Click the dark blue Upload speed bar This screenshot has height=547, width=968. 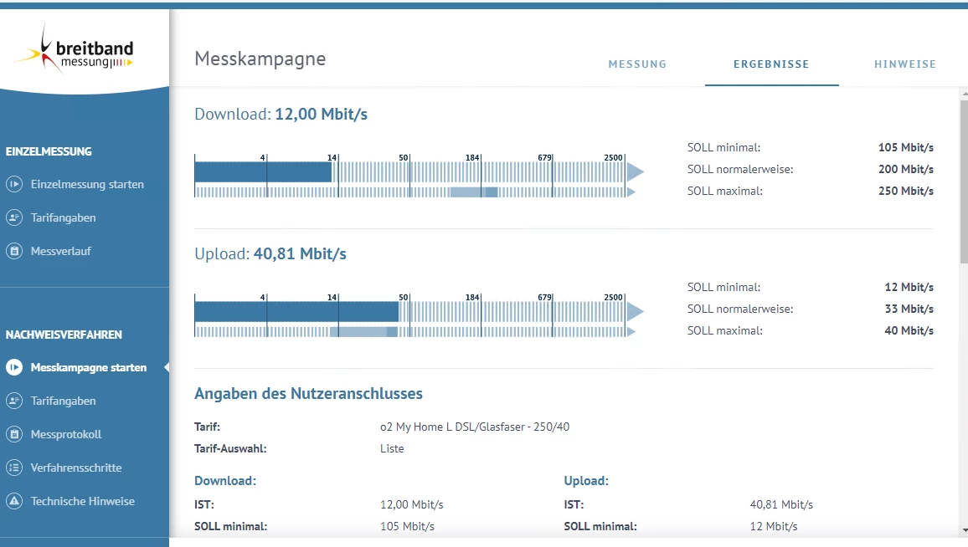(x=296, y=311)
